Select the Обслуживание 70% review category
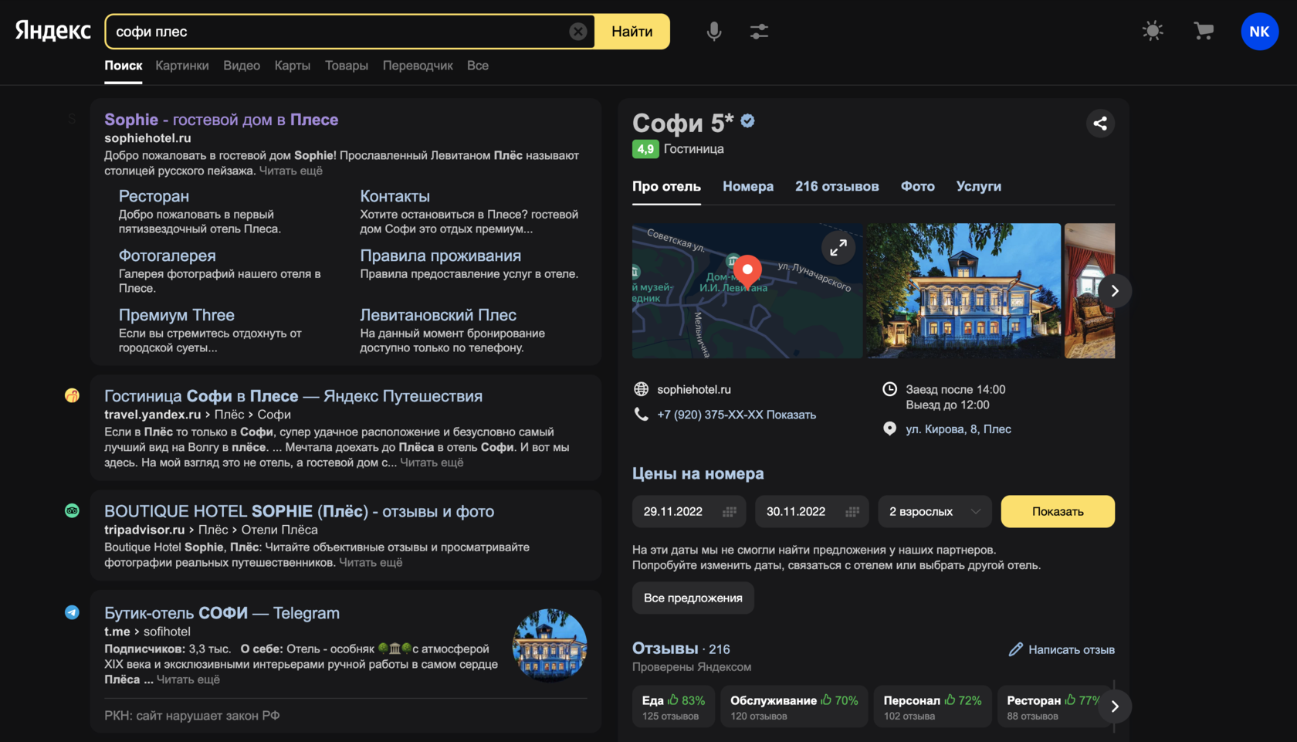This screenshot has height=742, width=1297. [x=794, y=706]
